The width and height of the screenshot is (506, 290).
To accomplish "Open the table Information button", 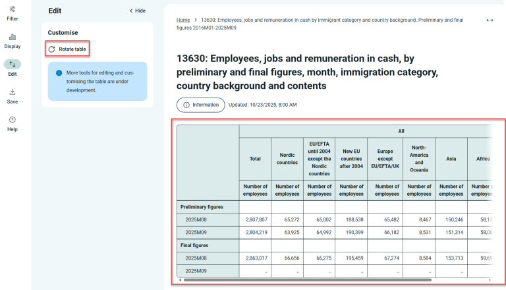I will (x=200, y=105).
